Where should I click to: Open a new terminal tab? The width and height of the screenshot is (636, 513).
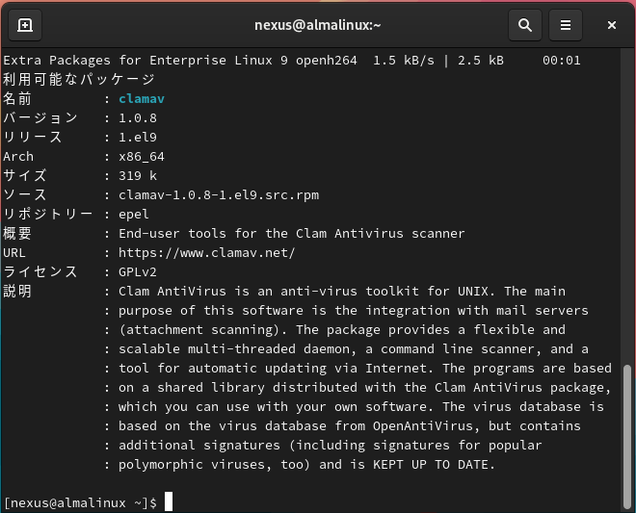[25, 25]
